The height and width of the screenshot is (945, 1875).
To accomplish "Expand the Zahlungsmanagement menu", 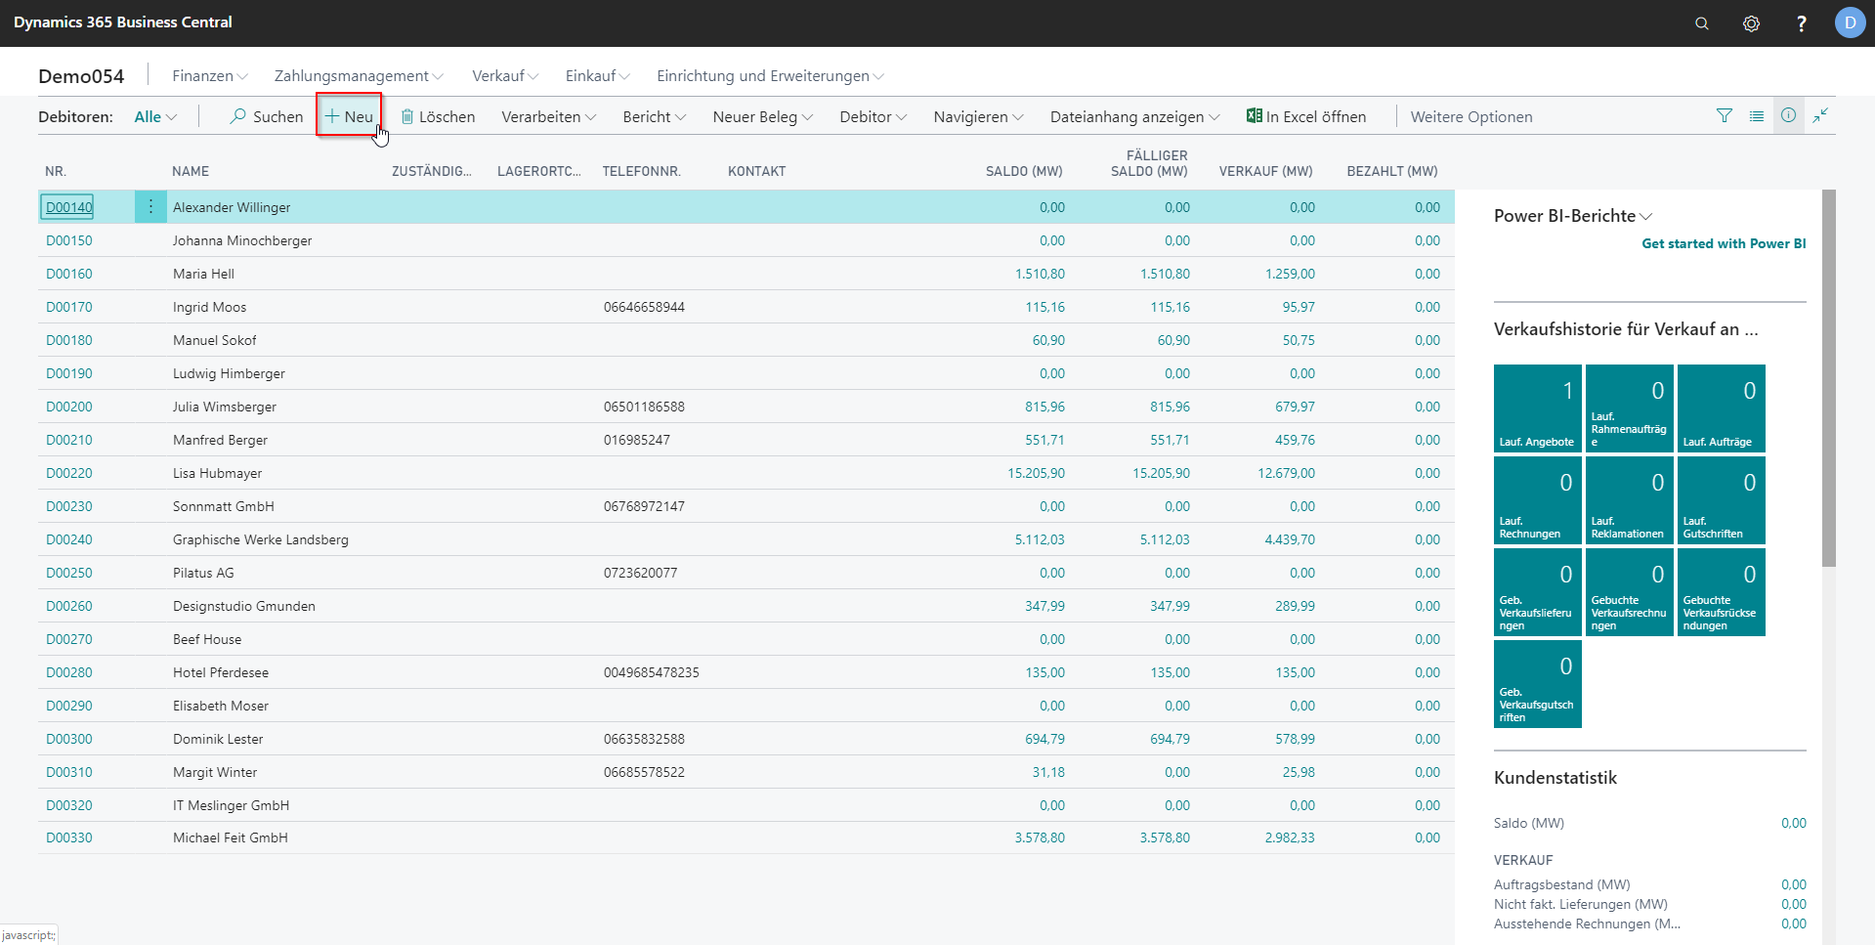I will click(x=359, y=75).
